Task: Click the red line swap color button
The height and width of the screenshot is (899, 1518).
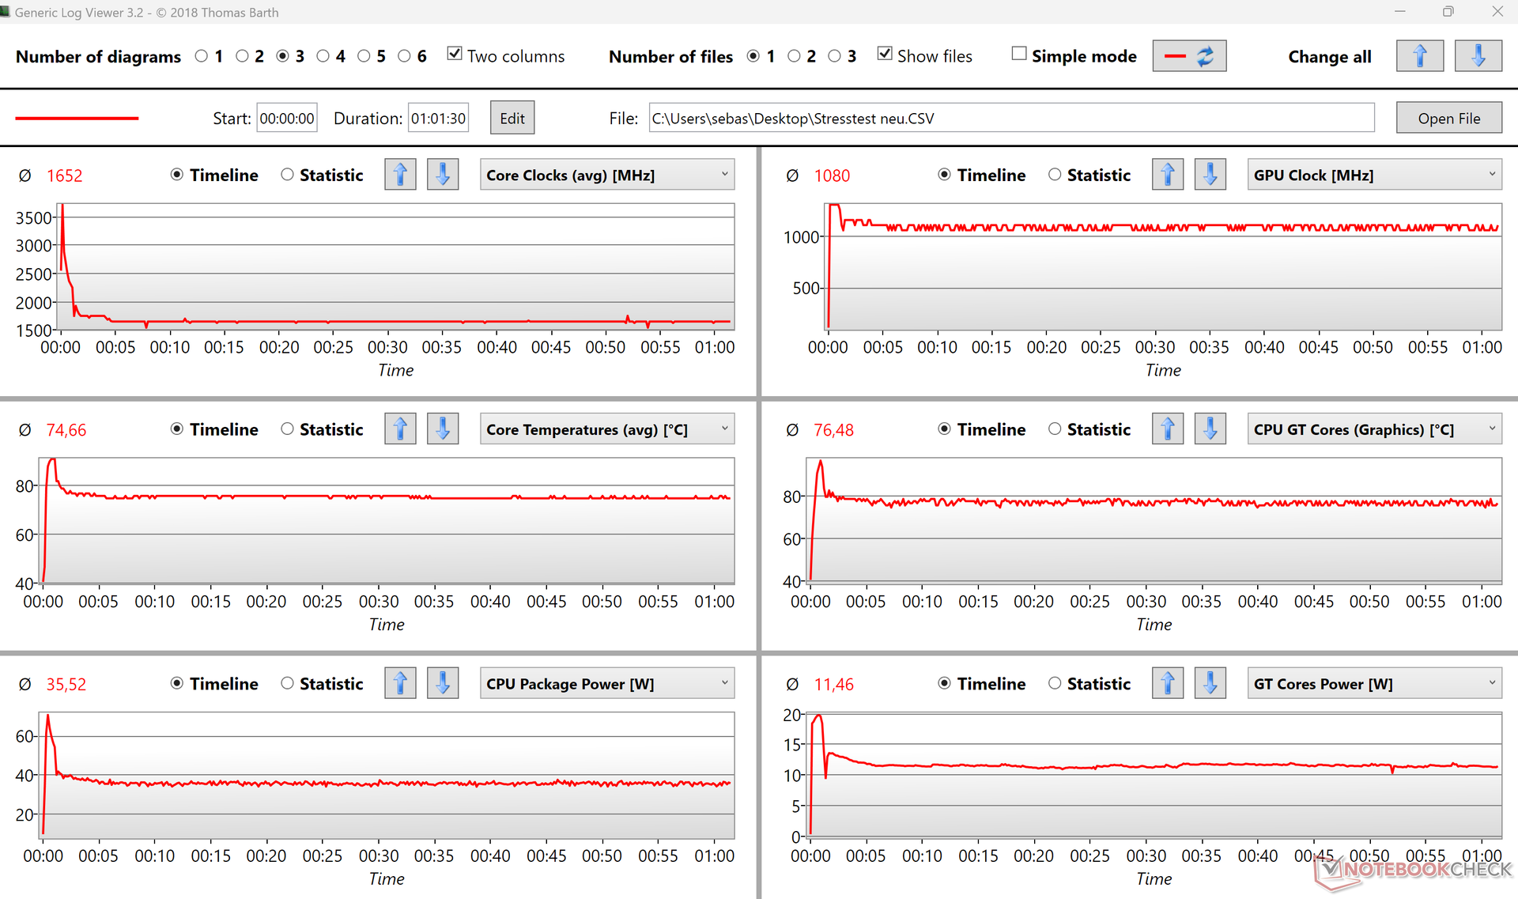Action: 1189,56
